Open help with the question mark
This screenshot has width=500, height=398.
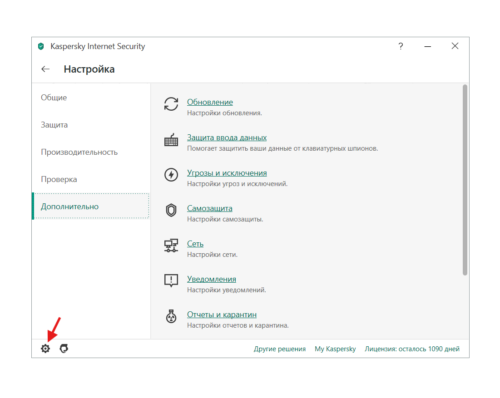401,47
